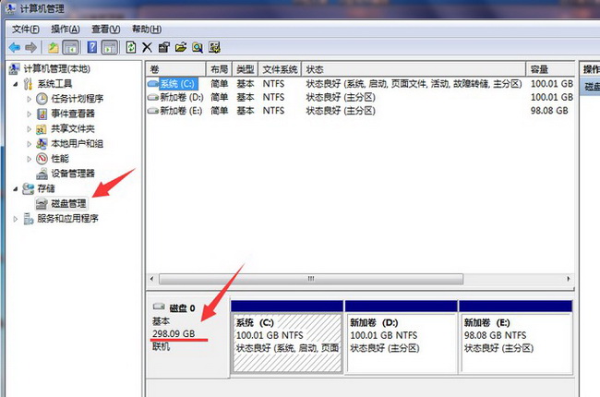This screenshot has width=600, height=397.
Task: Sort by the 状态 column header
Action: coord(414,69)
